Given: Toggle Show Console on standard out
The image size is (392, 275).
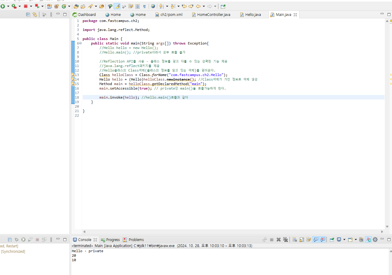Looking at the screenshot, I should click(x=316, y=240).
